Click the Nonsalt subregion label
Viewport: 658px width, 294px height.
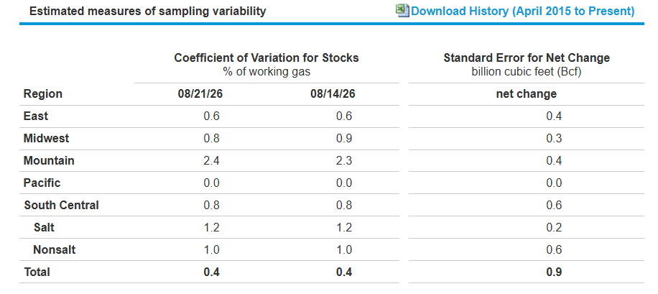(x=55, y=249)
